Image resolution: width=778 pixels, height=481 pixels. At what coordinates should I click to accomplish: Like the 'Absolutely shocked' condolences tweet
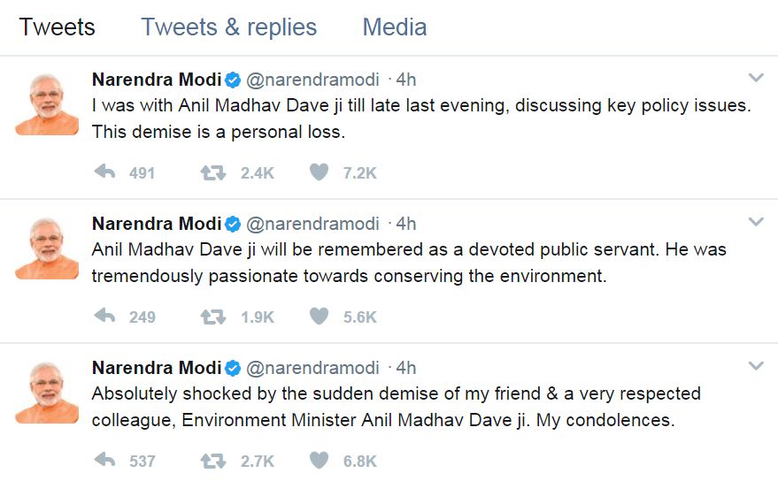[x=319, y=461]
